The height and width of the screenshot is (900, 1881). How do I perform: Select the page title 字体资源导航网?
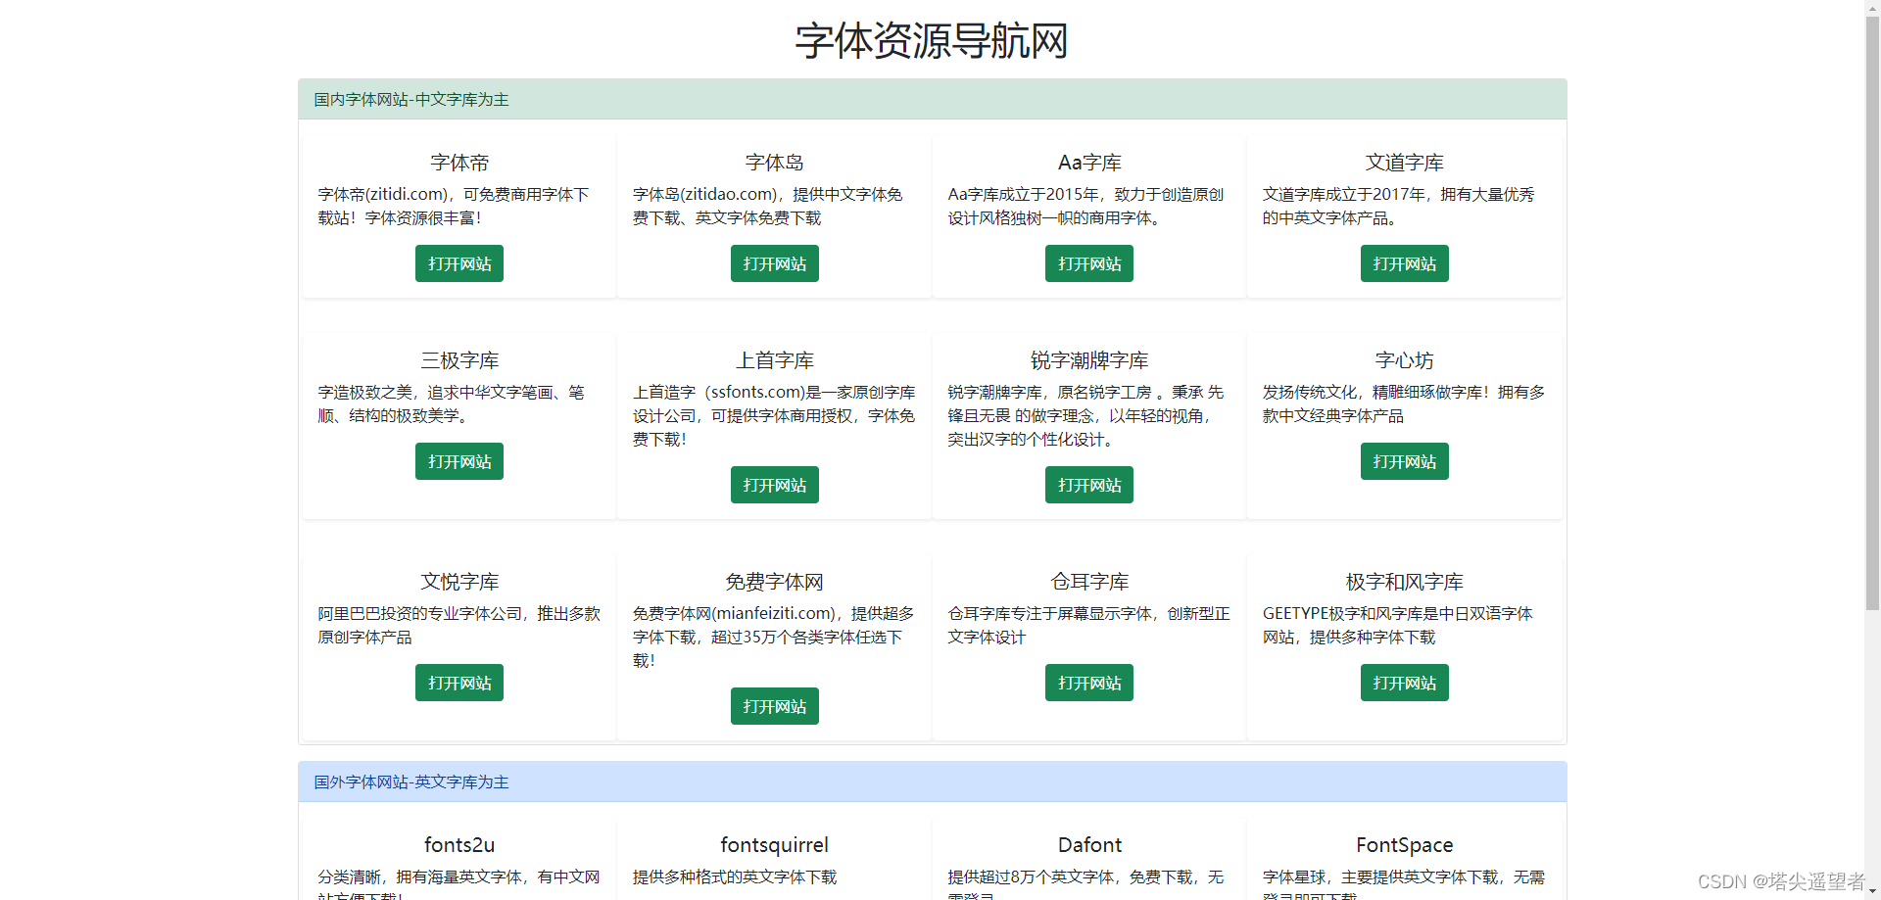coord(932,41)
